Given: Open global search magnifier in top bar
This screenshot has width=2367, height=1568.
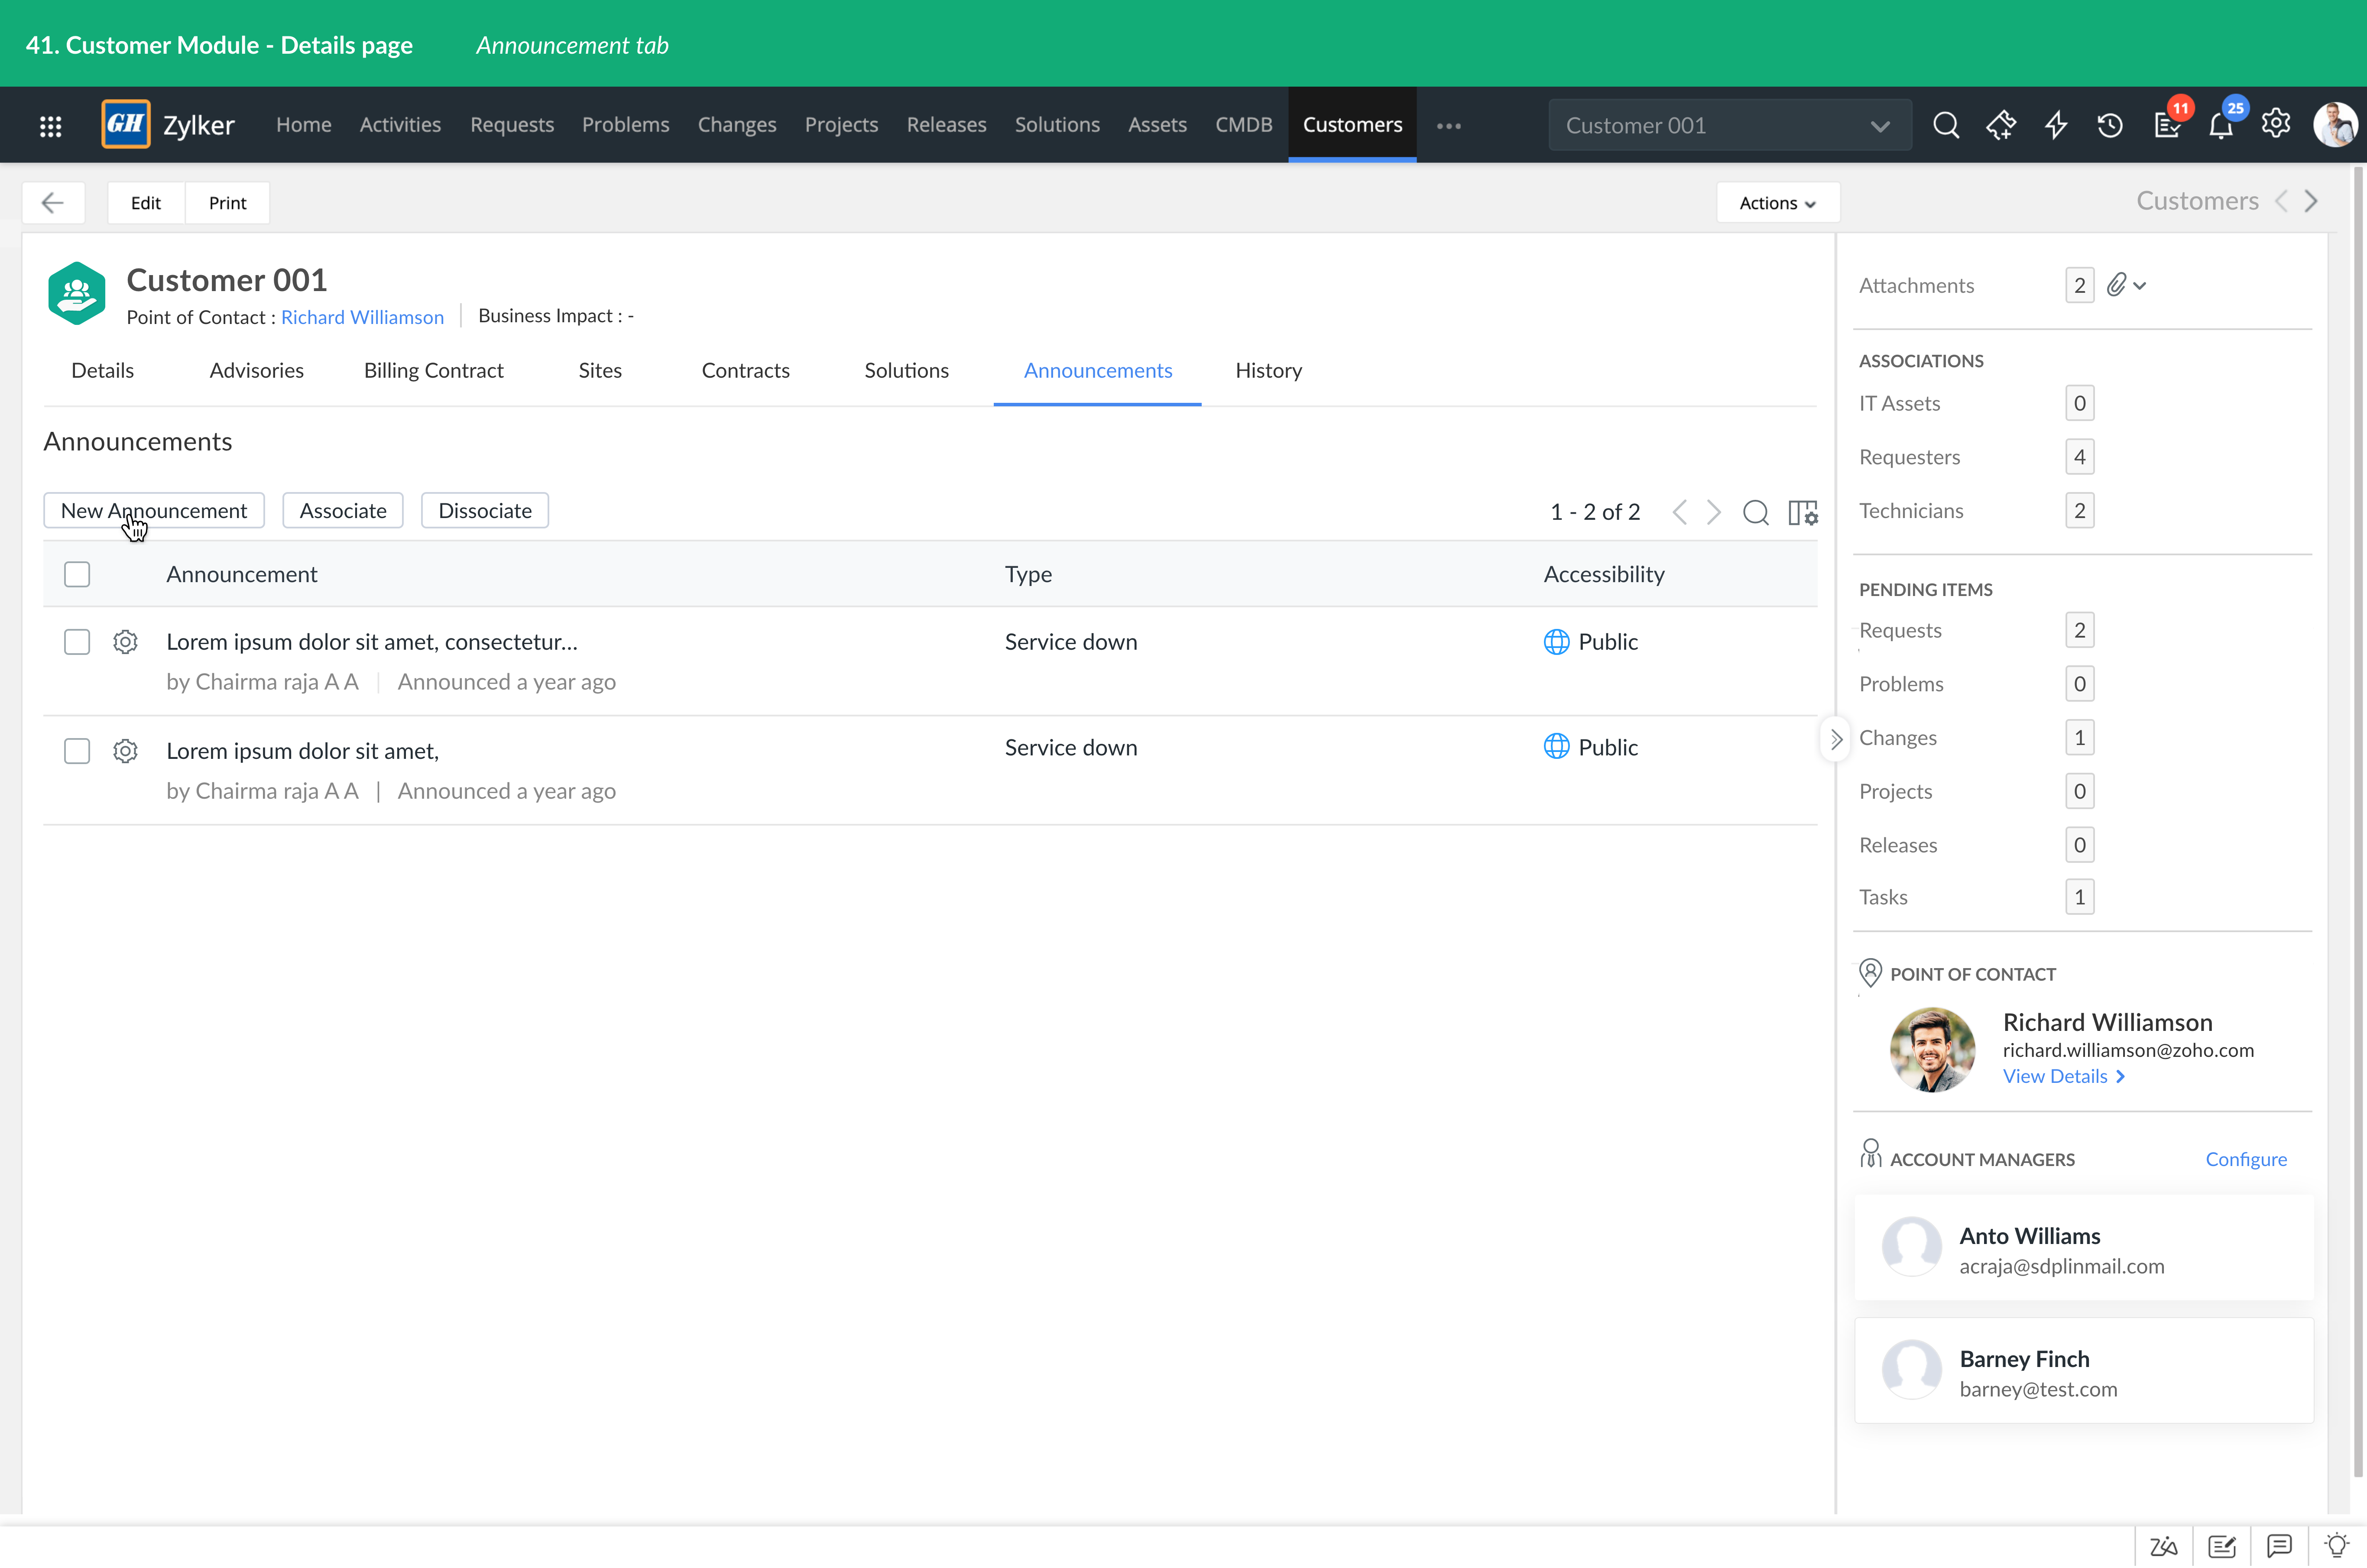Looking at the screenshot, I should (x=1946, y=125).
